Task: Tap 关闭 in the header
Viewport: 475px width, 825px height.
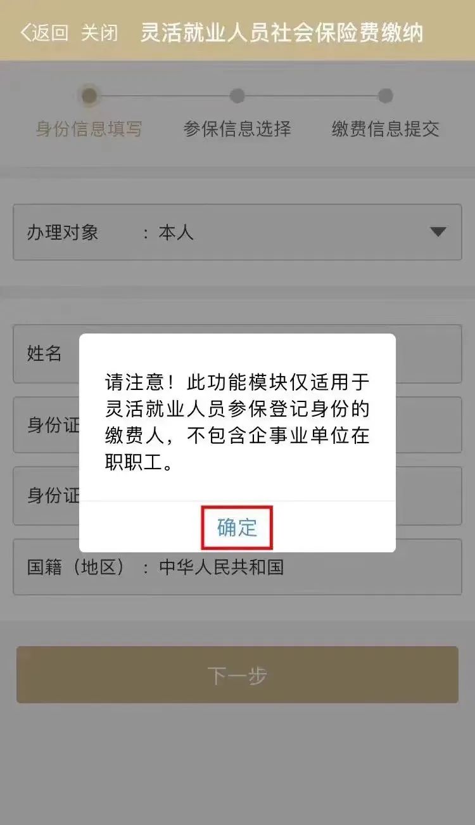Action: point(99,33)
